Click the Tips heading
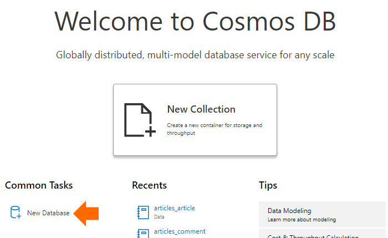The image size is (388, 238). coord(268,185)
